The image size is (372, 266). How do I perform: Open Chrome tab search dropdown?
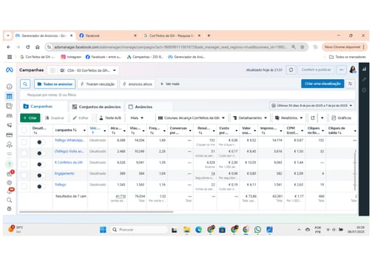[8, 35]
